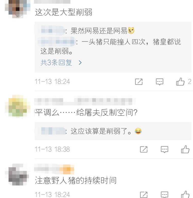Expand 共3条回复 to view all replies

point(56,63)
